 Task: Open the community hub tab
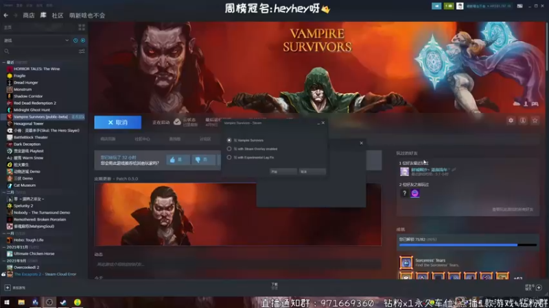[142, 139]
